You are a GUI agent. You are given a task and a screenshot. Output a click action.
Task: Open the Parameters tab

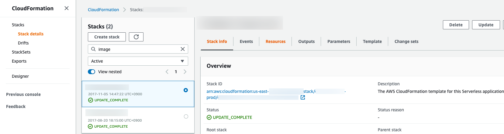[339, 41]
